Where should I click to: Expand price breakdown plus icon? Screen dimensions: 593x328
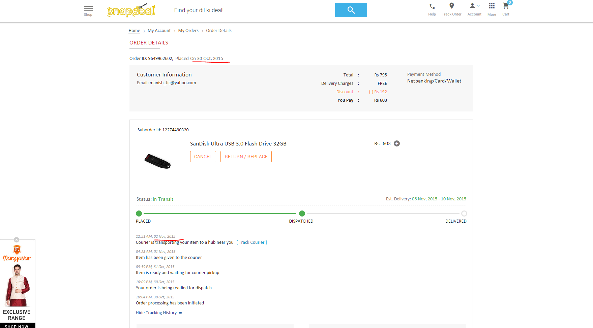pos(397,143)
